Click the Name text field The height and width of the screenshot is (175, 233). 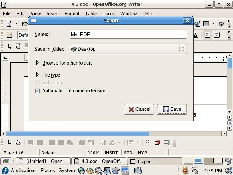128,34
